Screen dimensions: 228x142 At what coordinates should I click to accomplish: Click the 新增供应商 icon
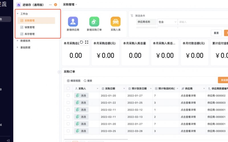pos(73,22)
